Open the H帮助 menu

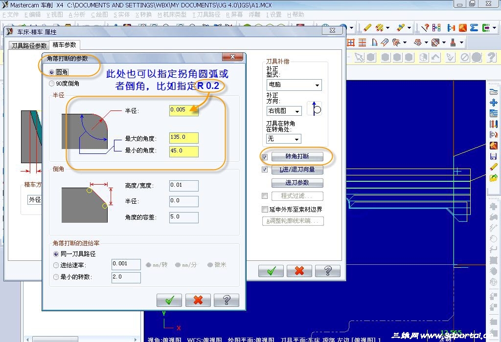pyautogui.click(x=296, y=15)
